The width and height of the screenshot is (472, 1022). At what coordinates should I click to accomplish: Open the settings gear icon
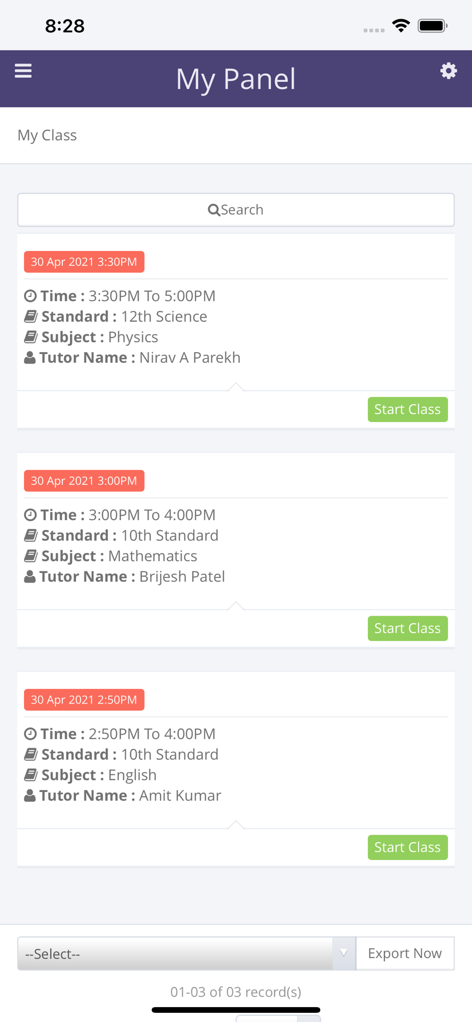[449, 71]
